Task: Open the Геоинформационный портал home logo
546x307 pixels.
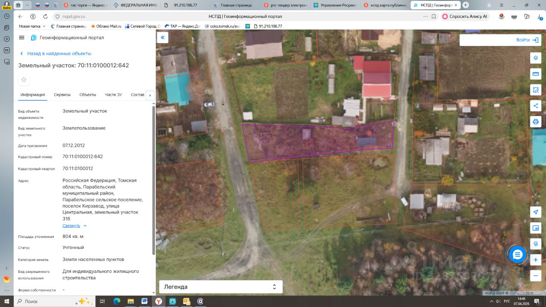Action: [x=67, y=38]
